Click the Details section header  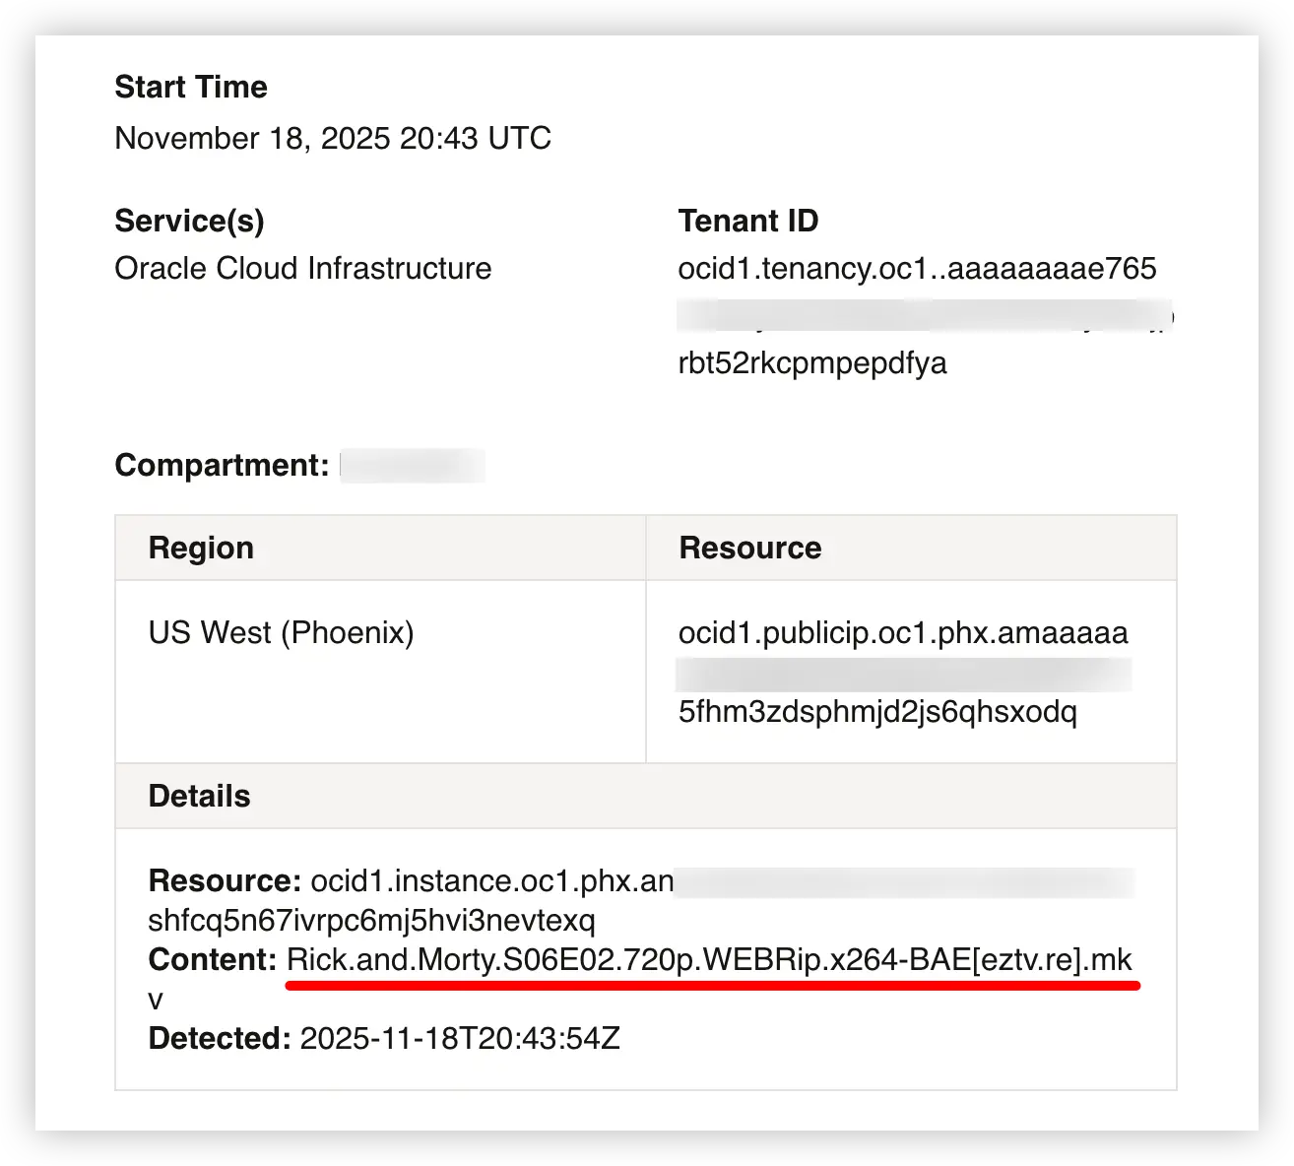[199, 796]
